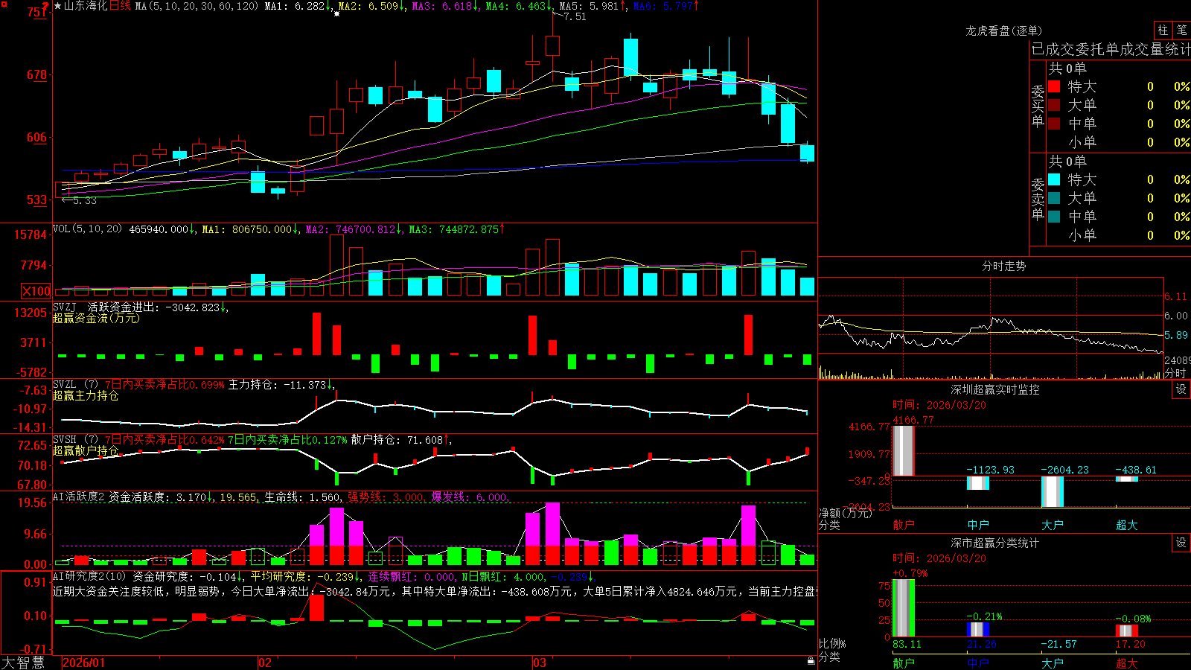This screenshot has height=670, width=1191.
Task: Click the 02 month marker on time axis
Action: click(x=265, y=663)
